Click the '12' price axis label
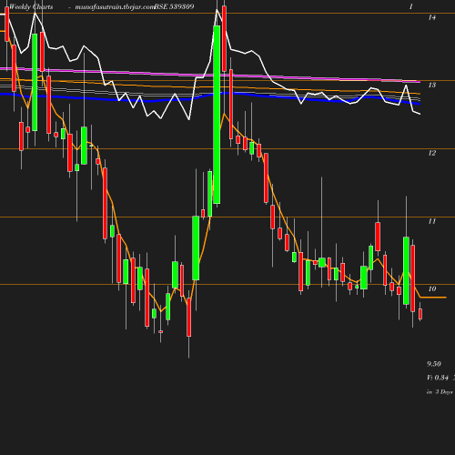 coord(432,153)
